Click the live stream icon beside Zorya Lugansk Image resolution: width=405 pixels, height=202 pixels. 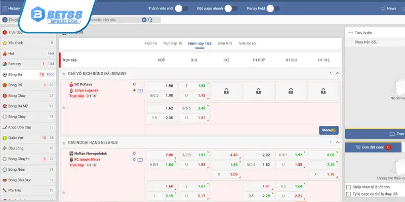[140, 90]
